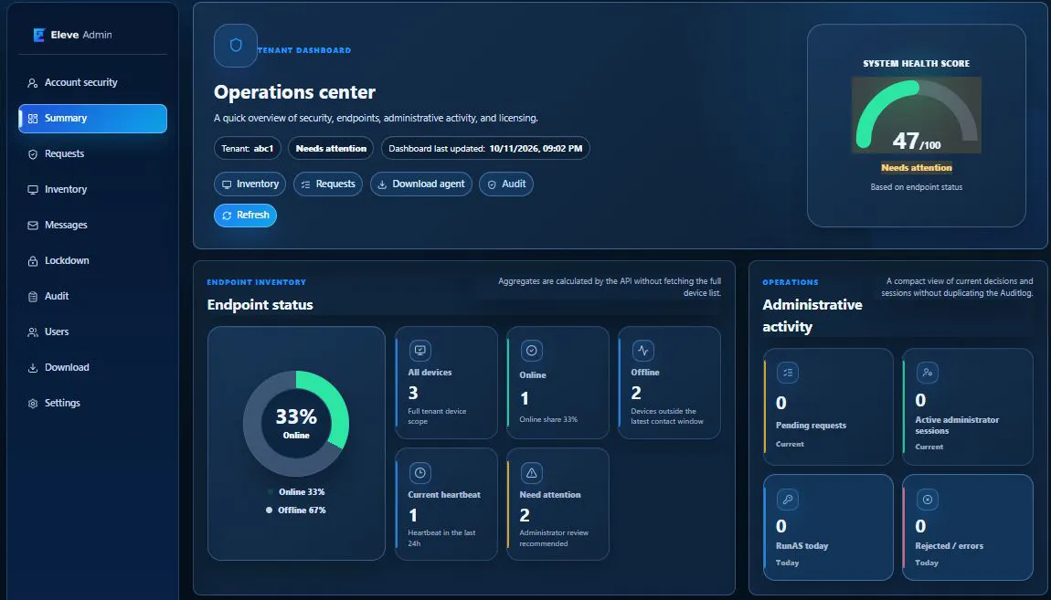
Task: Select the Summary sidebar item
Action: (x=92, y=119)
